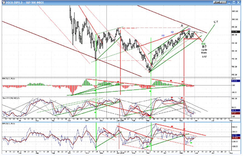The width and height of the screenshot is (243, 156).
Task: Close the S&P 500 Index chart window
Action: click(x=238, y=2)
